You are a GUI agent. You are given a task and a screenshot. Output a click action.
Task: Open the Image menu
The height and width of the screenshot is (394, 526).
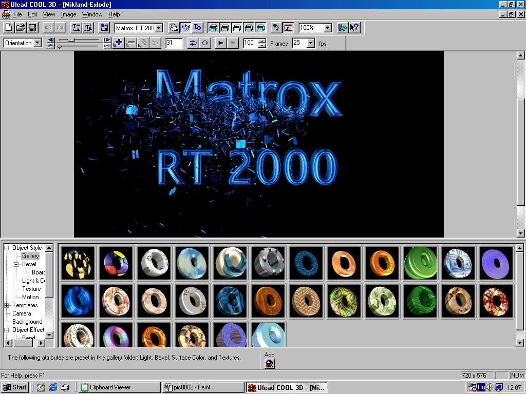point(68,14)
